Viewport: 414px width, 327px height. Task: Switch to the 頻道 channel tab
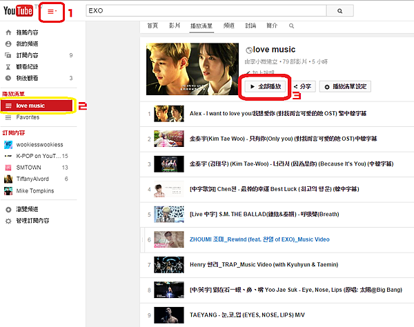coord(228,26)
